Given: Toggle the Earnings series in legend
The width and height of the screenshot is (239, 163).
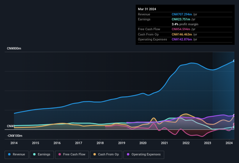Looking at the screenshot, I should pos(42,155).
